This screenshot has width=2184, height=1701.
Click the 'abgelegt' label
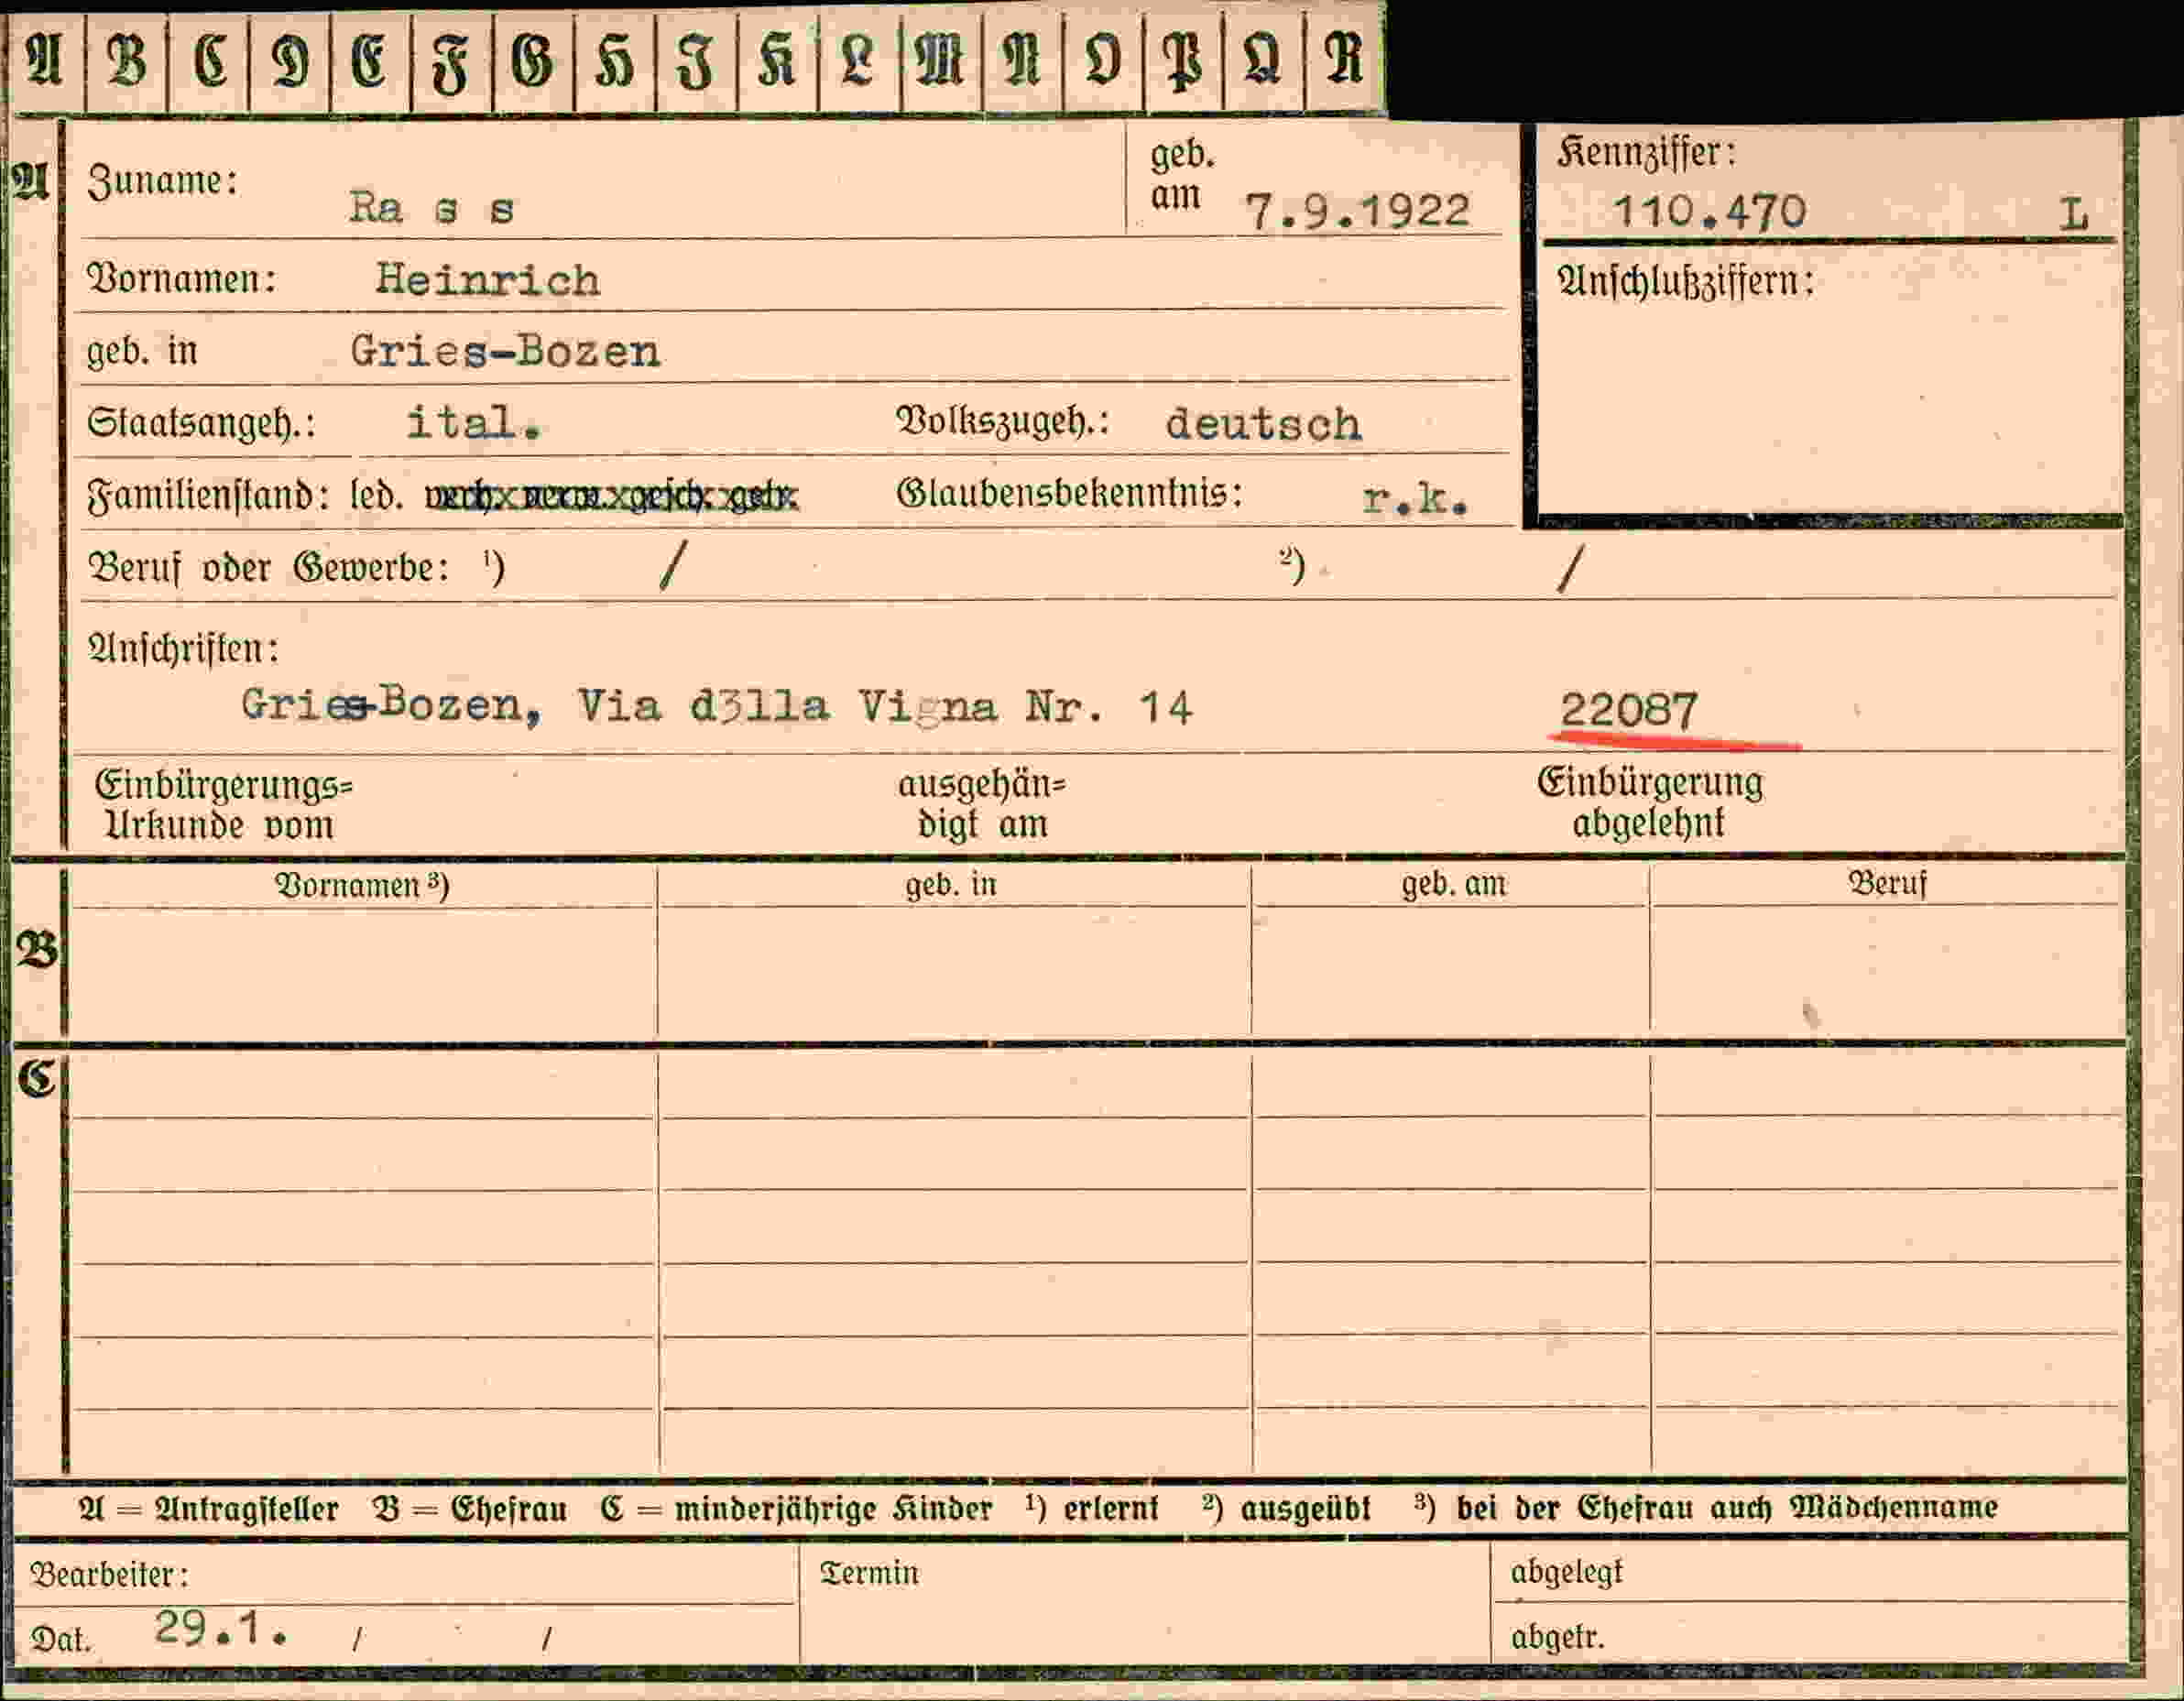pyautogui.click(x=1566, y=1574)
